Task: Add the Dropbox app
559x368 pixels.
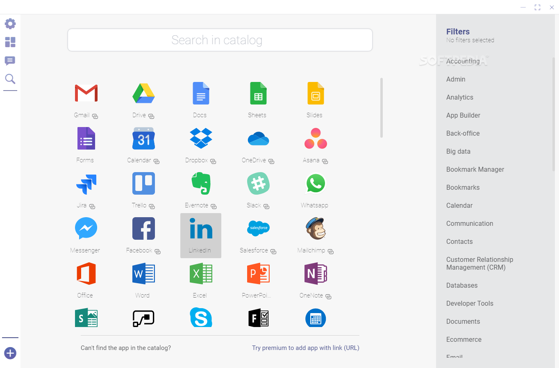Action: click(x=201, y=138)
